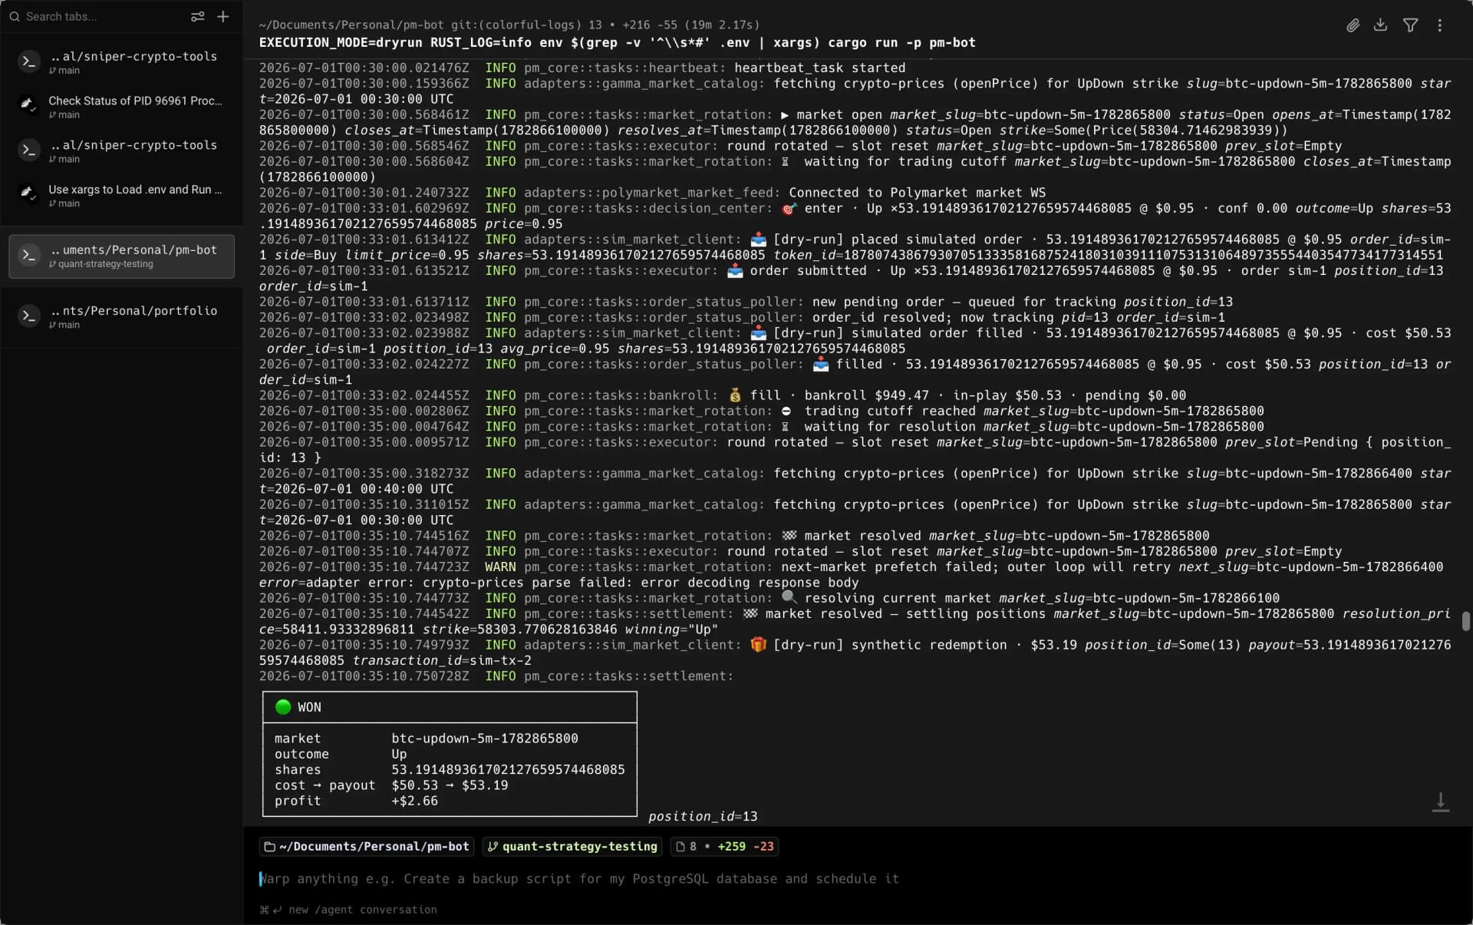Click shares value in result box
Image resolution: width=1473 pixels, height=925 pixels.
(x=508, y=769)
